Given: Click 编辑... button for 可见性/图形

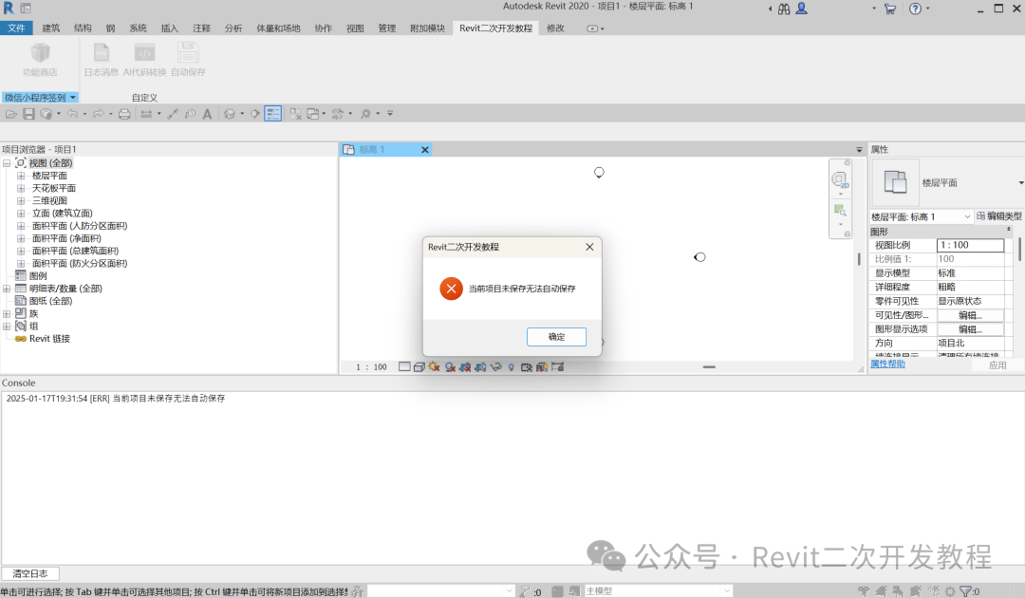Looking at the screenshot, I should pyautogui.click(x=970, y=315).
